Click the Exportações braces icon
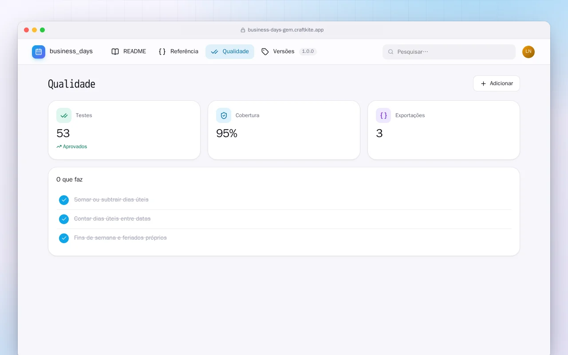The width and height of the screenshot is (568, 355). tap(383, 115)
